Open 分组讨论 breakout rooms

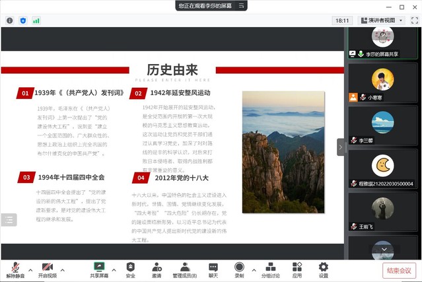pyautogui.click(x=271, y=270)
